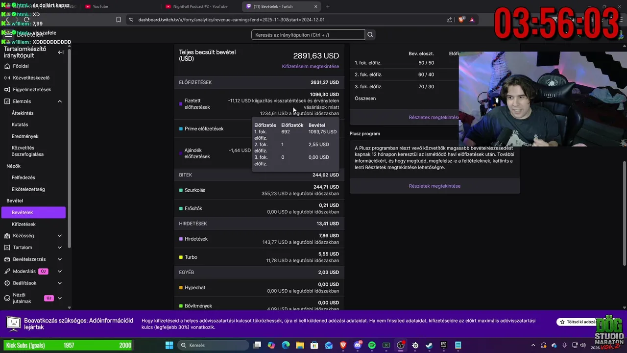Click the Fizetett előfizetések row

pyautogui.click(x=259, y=104)
